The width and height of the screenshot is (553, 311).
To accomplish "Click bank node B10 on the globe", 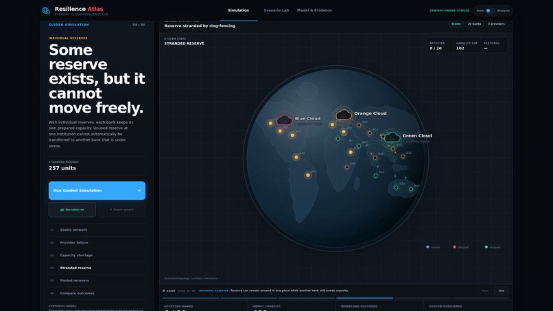I will pyautogui.click(x=359, y=125).
